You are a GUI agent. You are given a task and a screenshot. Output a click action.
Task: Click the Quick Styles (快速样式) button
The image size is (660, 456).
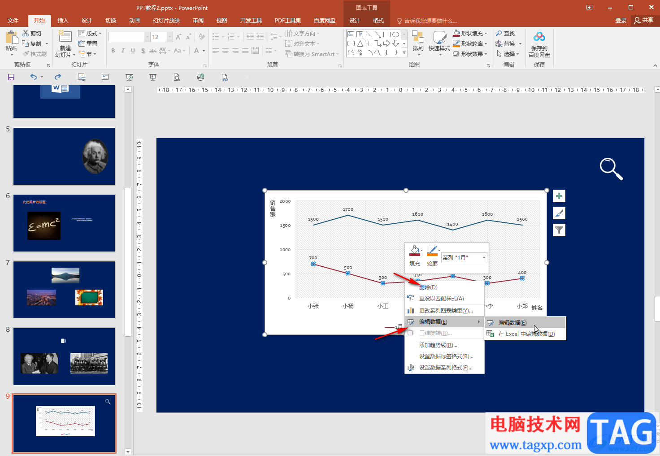439,43
